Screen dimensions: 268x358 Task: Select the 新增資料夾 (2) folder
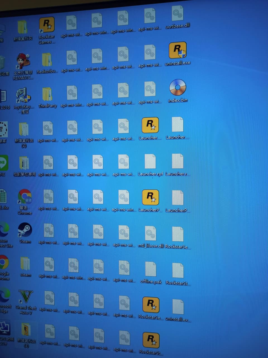point(24,130)
